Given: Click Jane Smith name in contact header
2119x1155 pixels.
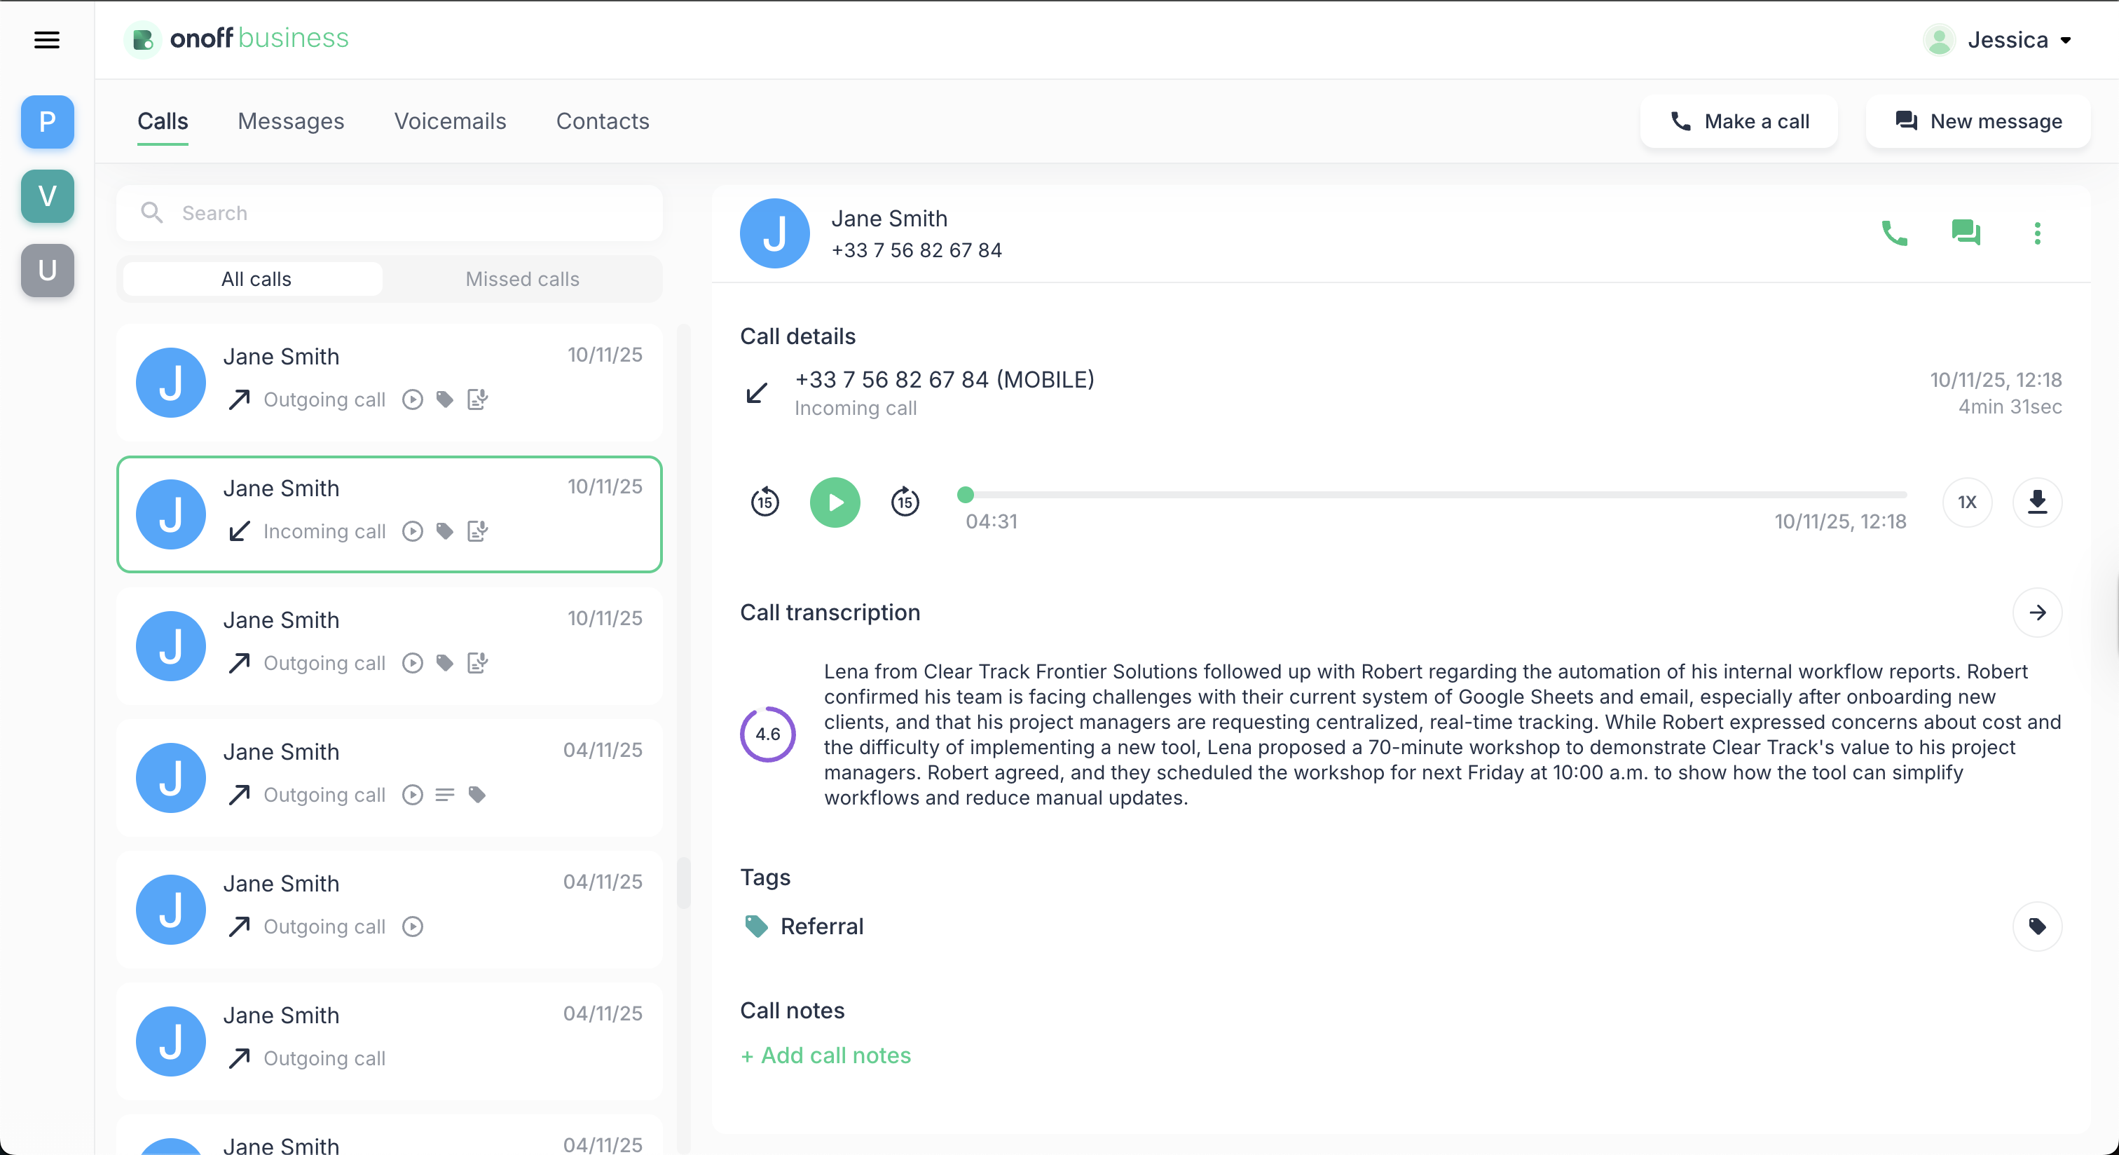Looking at the screenshot, I should tap(889, 218).
